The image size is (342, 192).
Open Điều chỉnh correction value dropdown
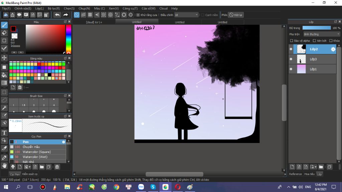186,15
